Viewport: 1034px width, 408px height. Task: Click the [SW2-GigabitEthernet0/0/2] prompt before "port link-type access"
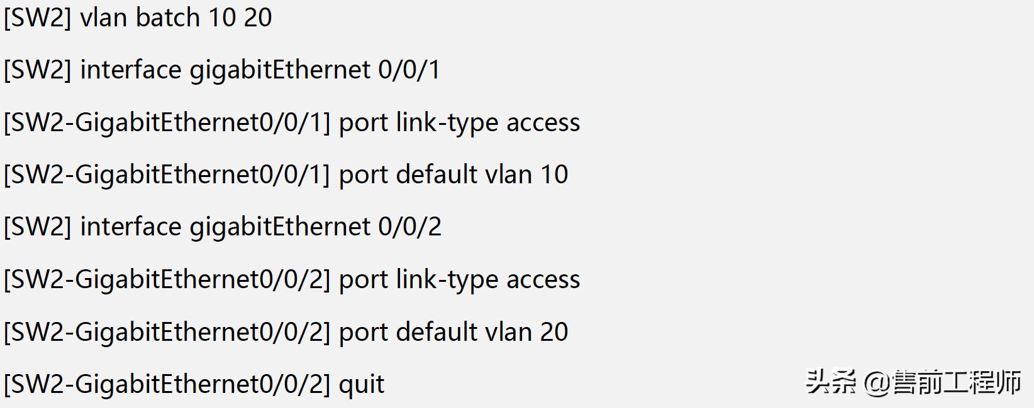167,279
